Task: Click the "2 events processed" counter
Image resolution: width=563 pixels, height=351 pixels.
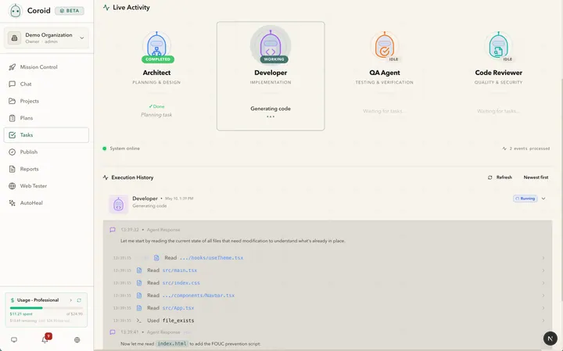Action: [x=525, y=149]
